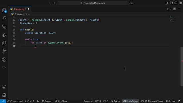Viewport: 183px width, 103px height.
Task: Open the Copilot chat icon in title bar
Action: pos(131,3)
